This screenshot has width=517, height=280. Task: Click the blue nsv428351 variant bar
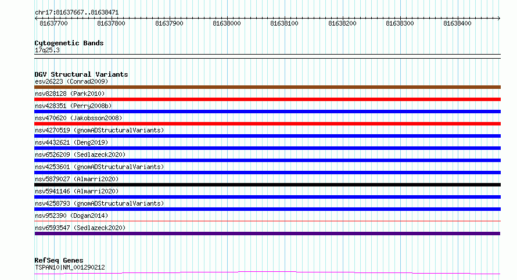pyautogui.click(x=267, y=112)
